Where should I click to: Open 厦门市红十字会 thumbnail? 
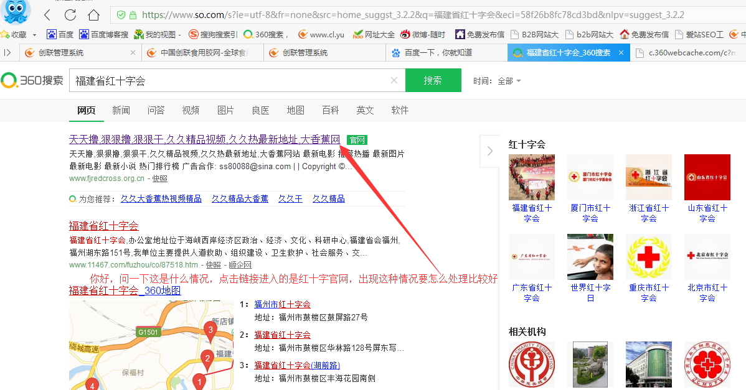point(590,177)
